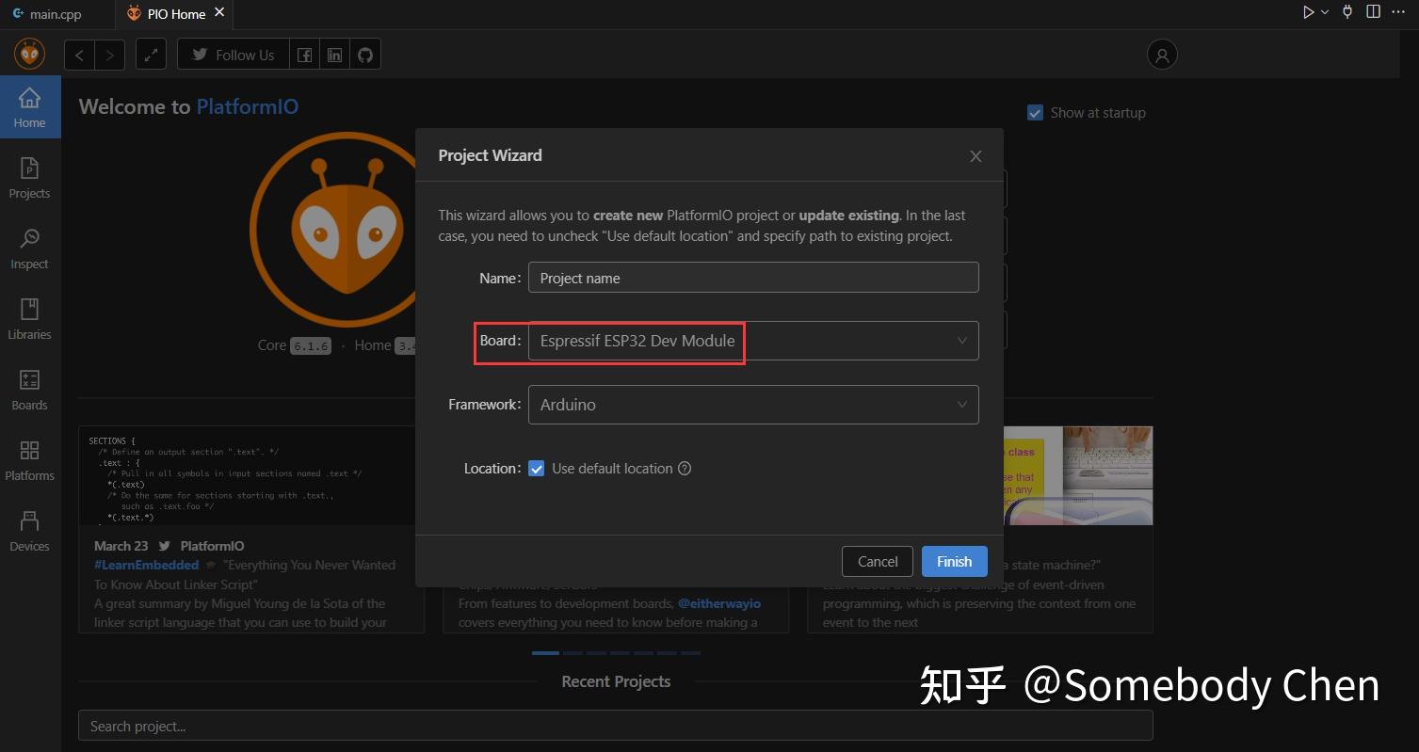1419x752 pixels.
Task: Open Libraries in the sidebar
Action: [30, 319]
